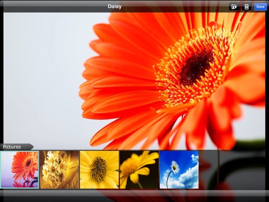Select the orange gerbera thumbnail
Screen dimensions: 269x202
coord(20,169)
